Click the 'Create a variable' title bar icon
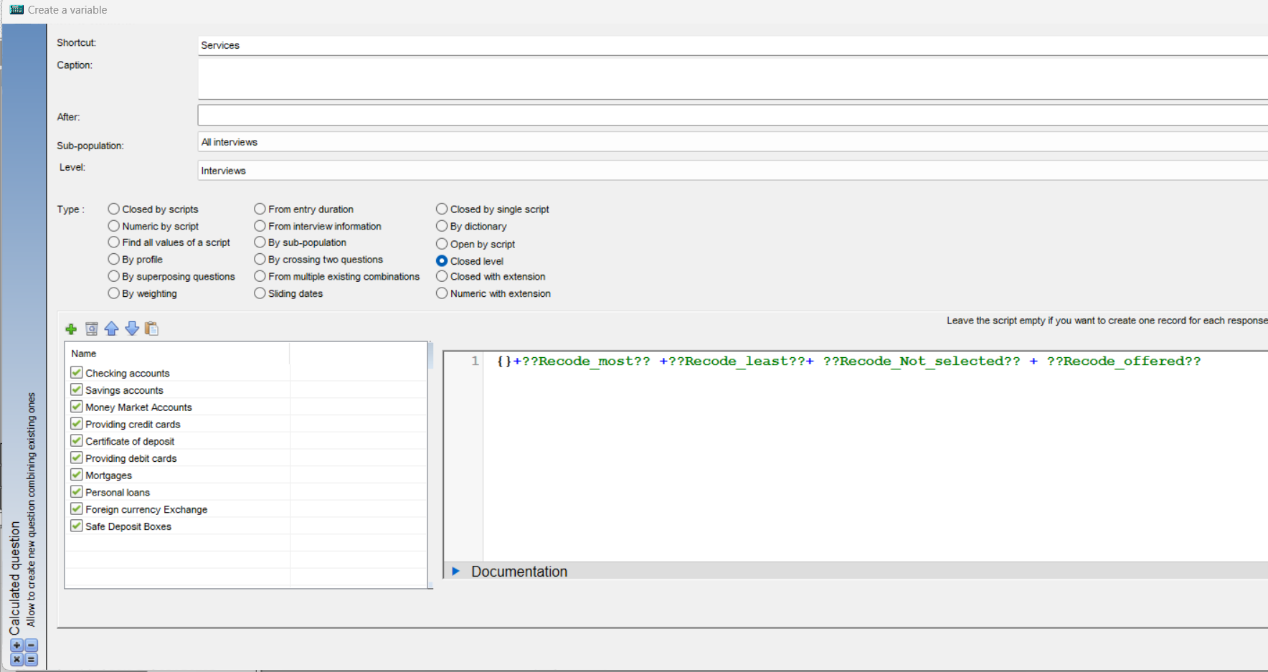Image resolution: width=1268 pixels, height=672 pixels. pyautogui.click(x=16, y=9)
